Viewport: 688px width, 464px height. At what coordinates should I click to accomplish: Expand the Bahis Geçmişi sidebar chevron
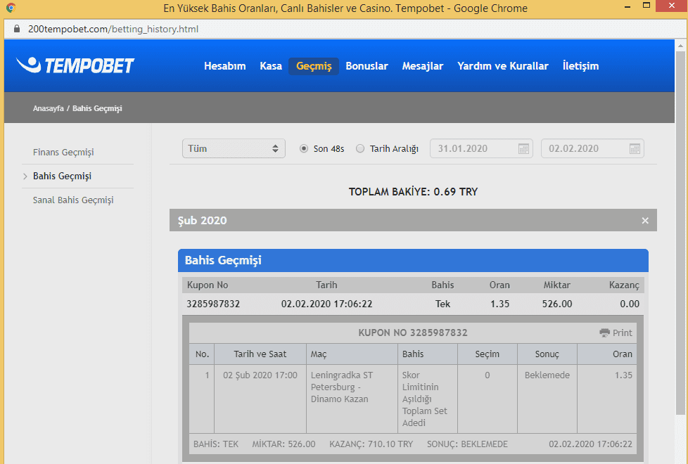click(x=25, y=176)
